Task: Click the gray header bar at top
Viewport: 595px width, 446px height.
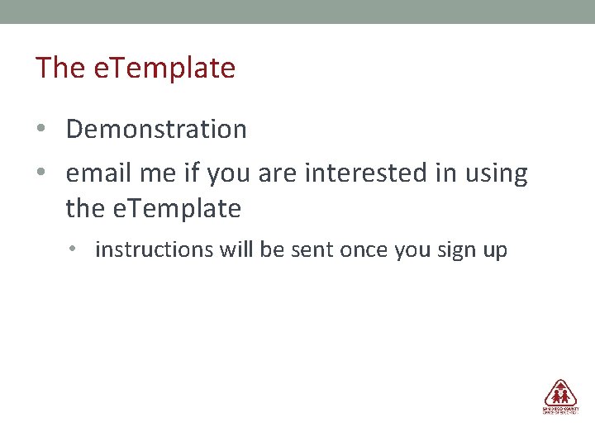Action: click(297, 12)
